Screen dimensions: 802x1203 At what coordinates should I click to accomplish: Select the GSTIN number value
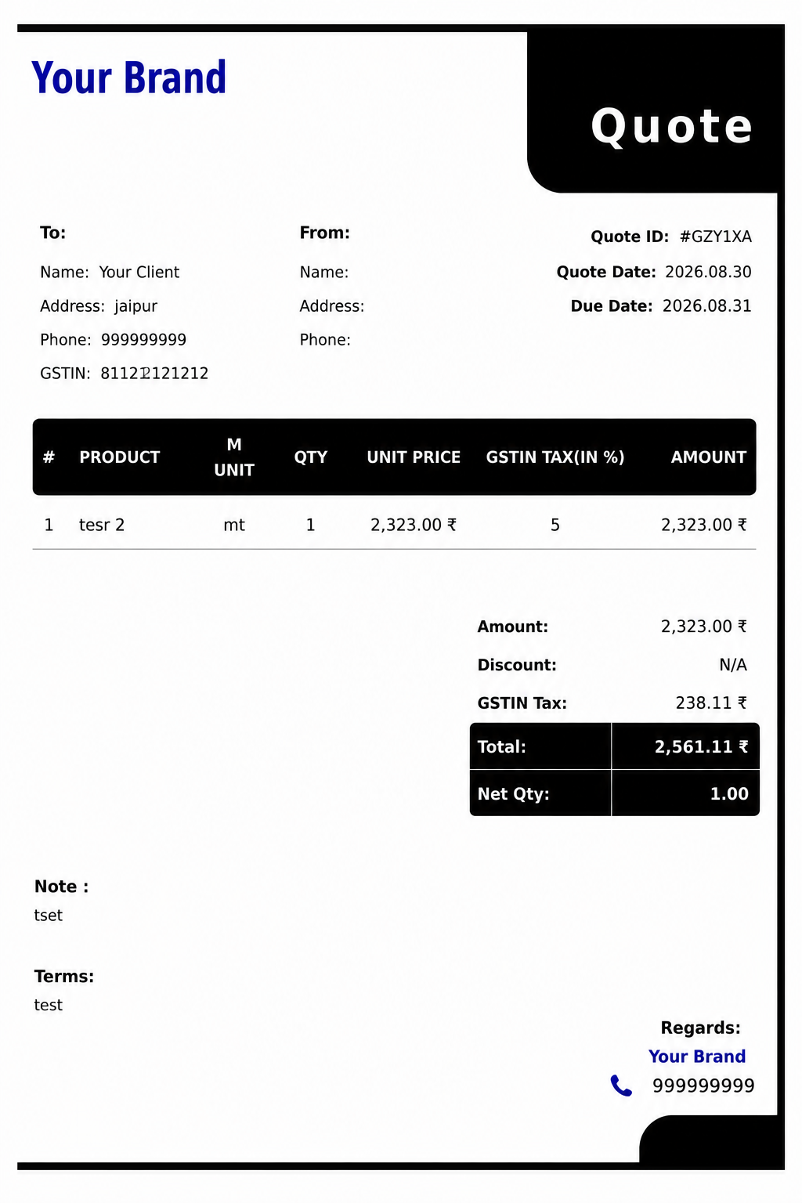154,374
